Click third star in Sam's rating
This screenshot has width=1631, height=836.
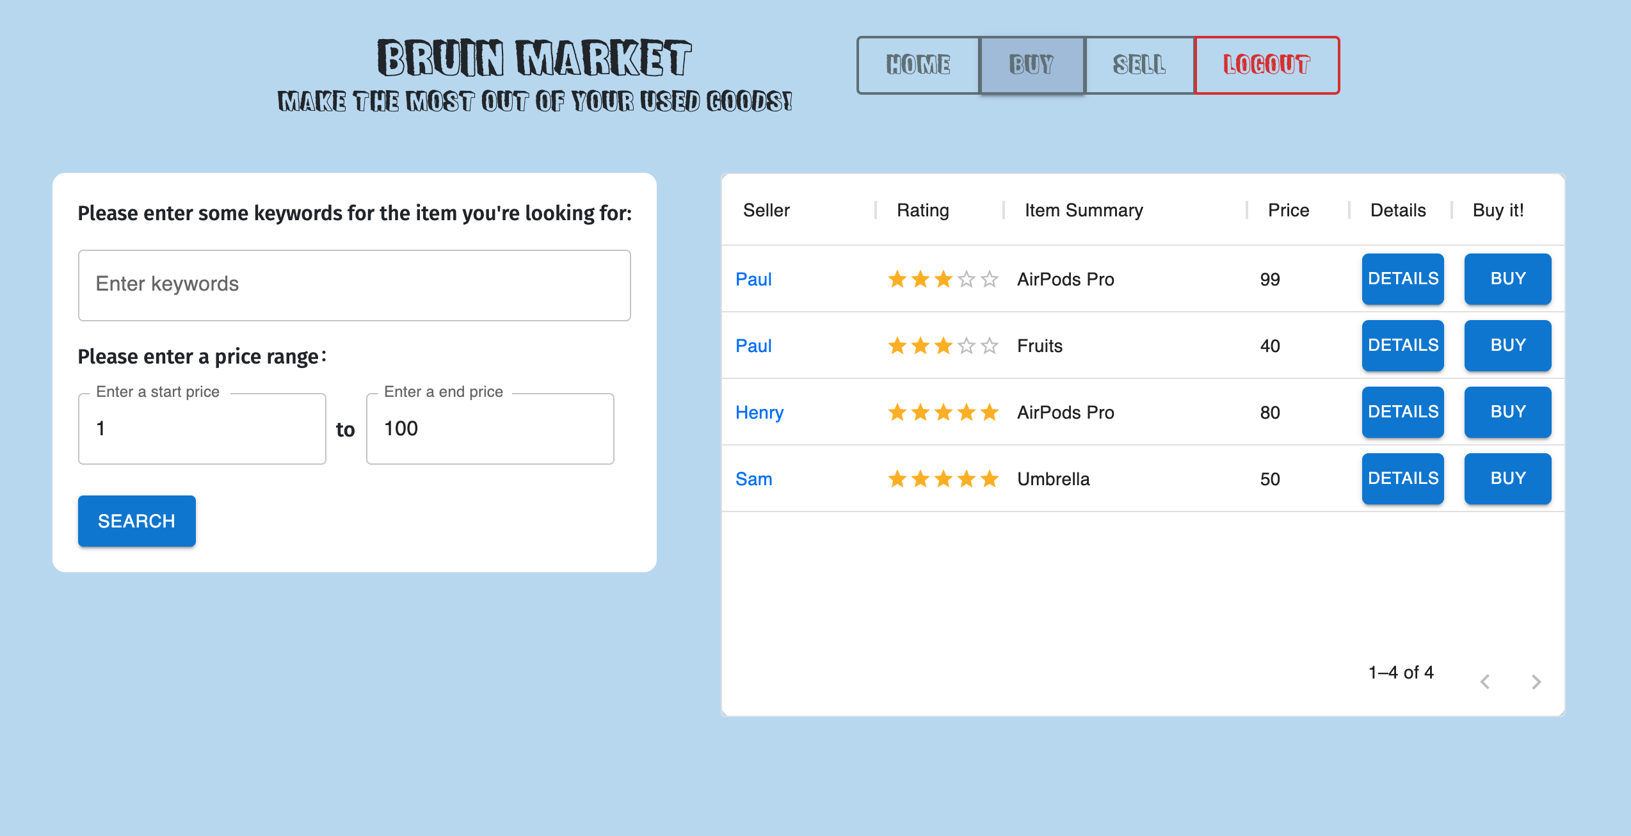[944, 479]
